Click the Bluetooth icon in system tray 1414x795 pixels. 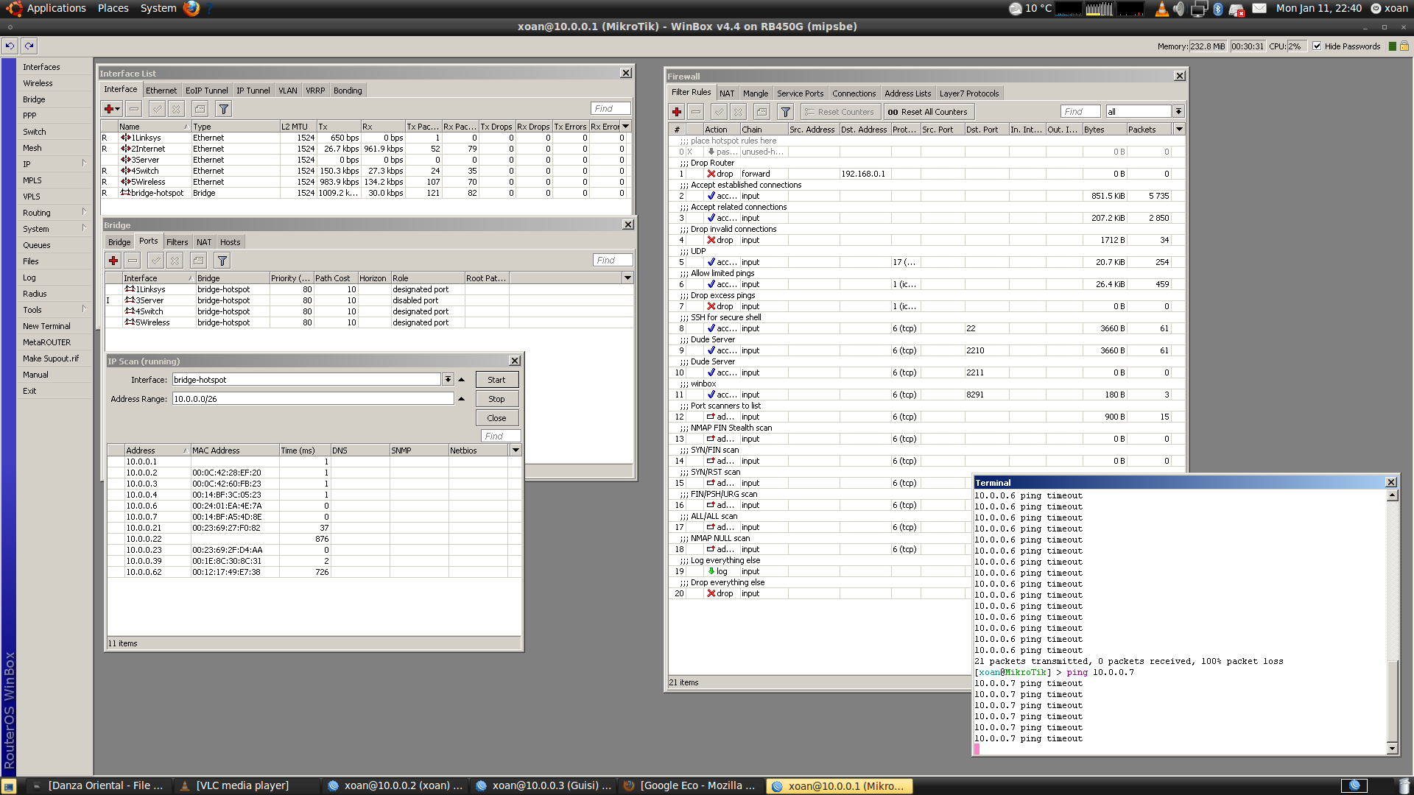point(1218,9)
